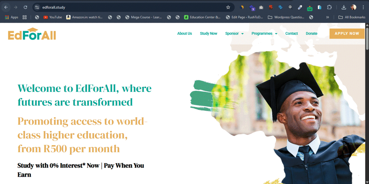The height and width of the screenshot is (184, 369).
Task: Show more bookmarks with the chevron
Action: [x=327, y=17]
